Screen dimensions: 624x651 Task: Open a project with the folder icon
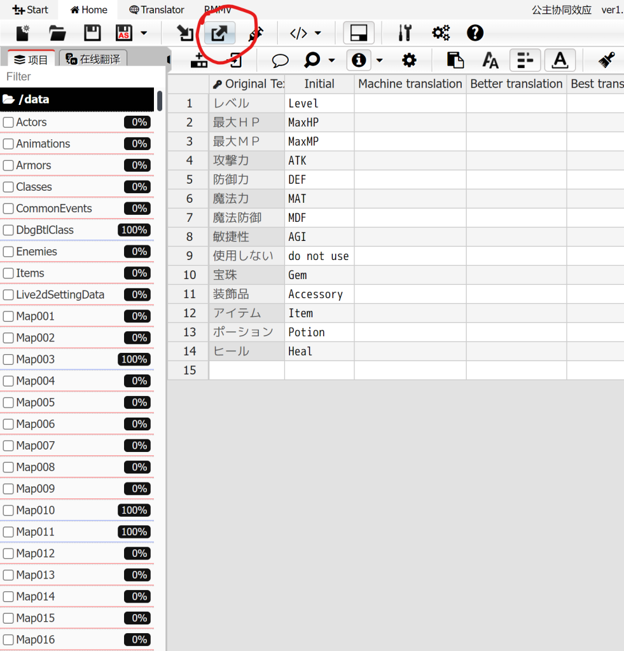pos(58,33)
